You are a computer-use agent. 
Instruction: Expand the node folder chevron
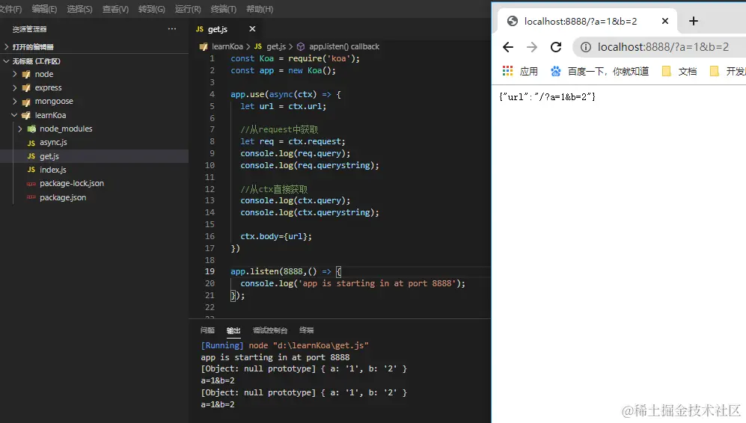(15, 74)
